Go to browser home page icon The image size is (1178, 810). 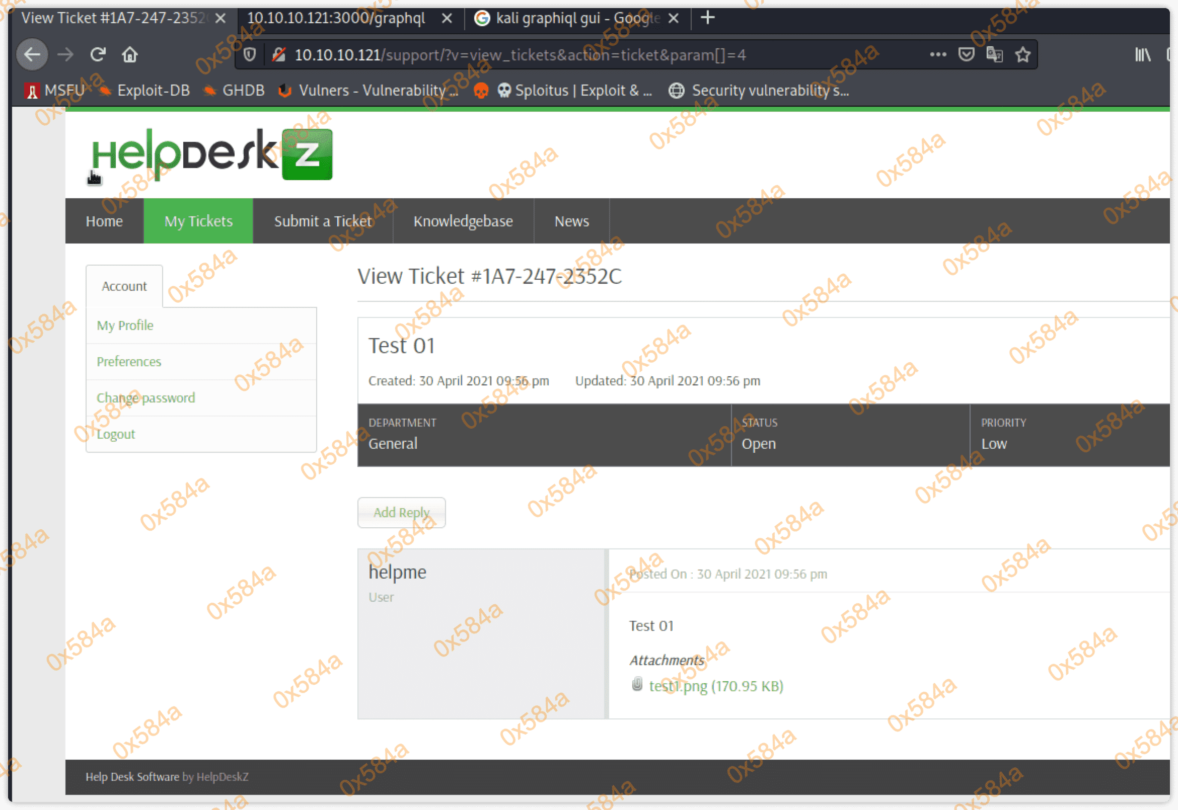(130, 54)
